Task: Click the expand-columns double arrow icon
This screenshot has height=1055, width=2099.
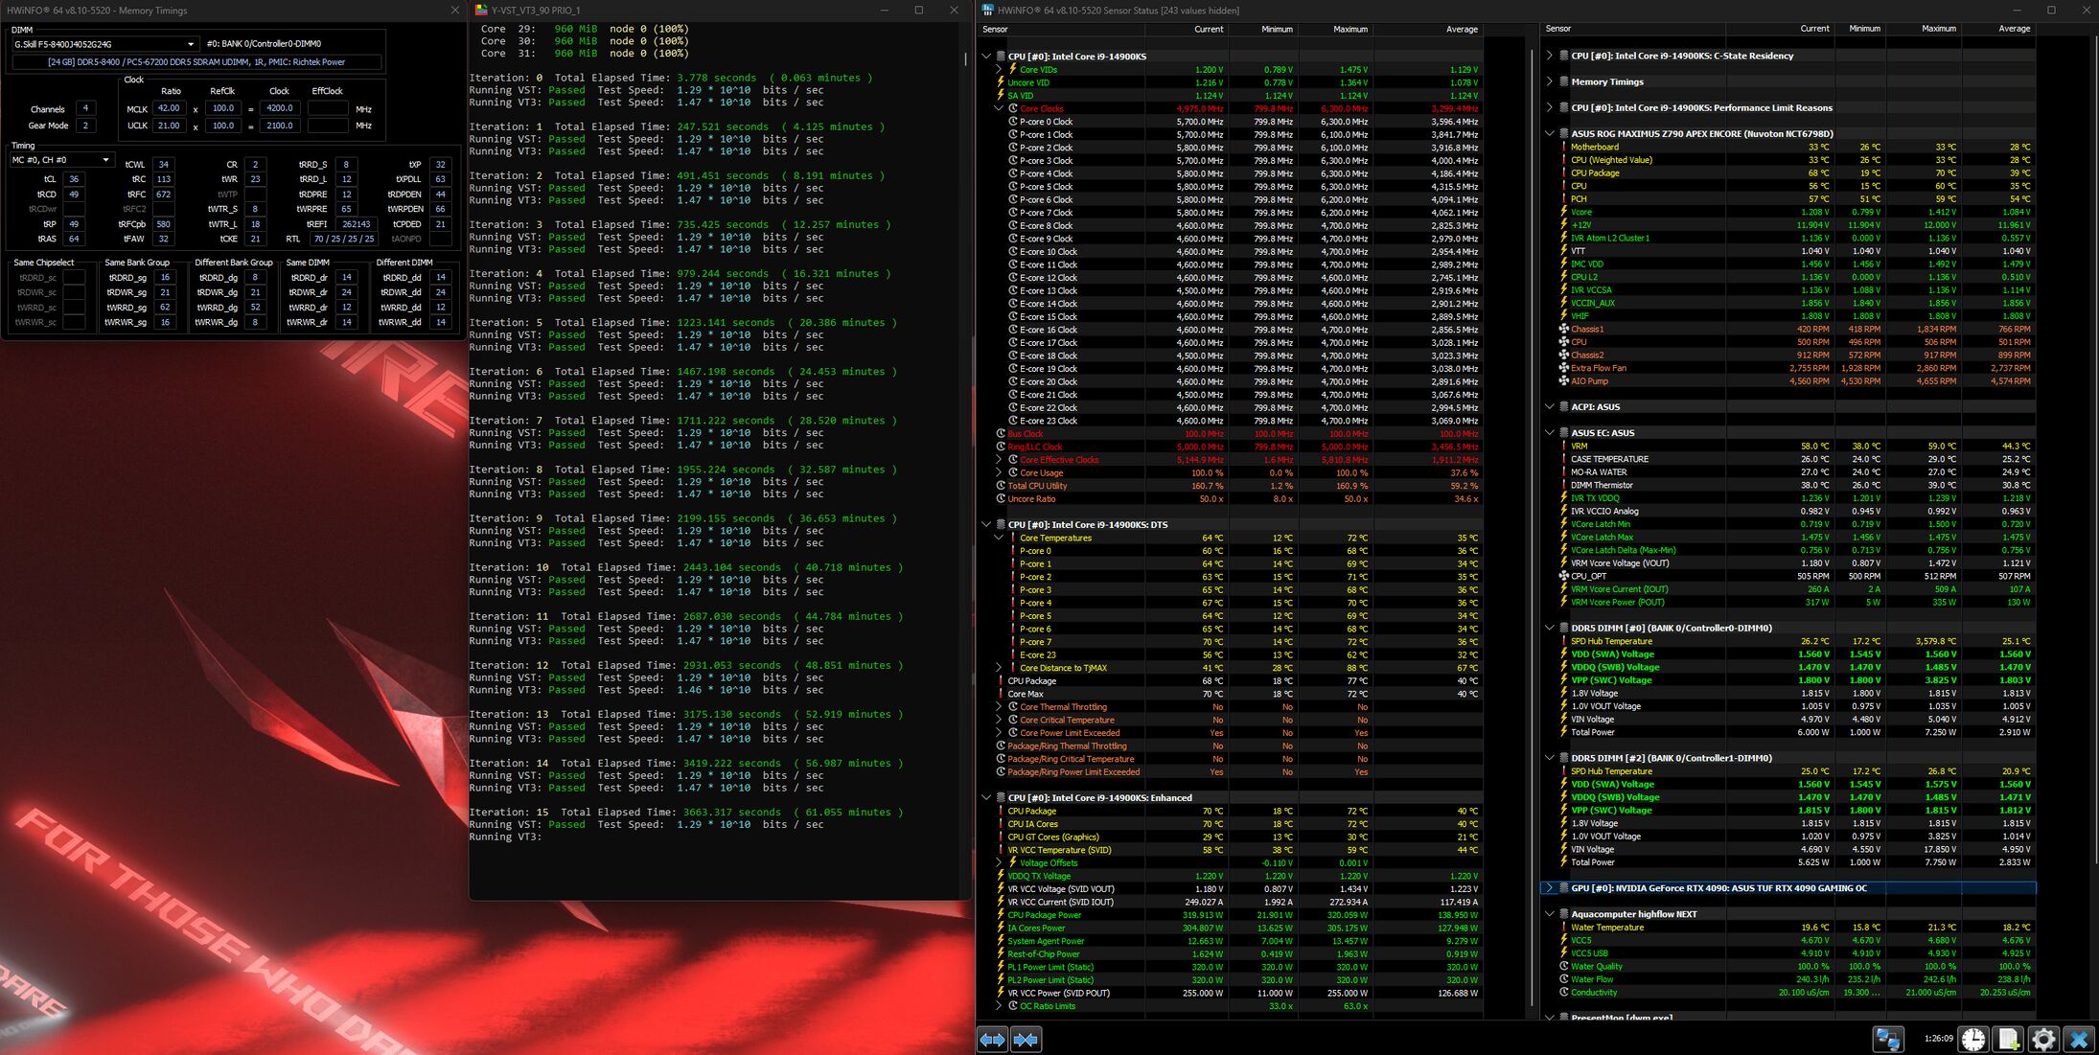Action: click(x=992, y=1039)
